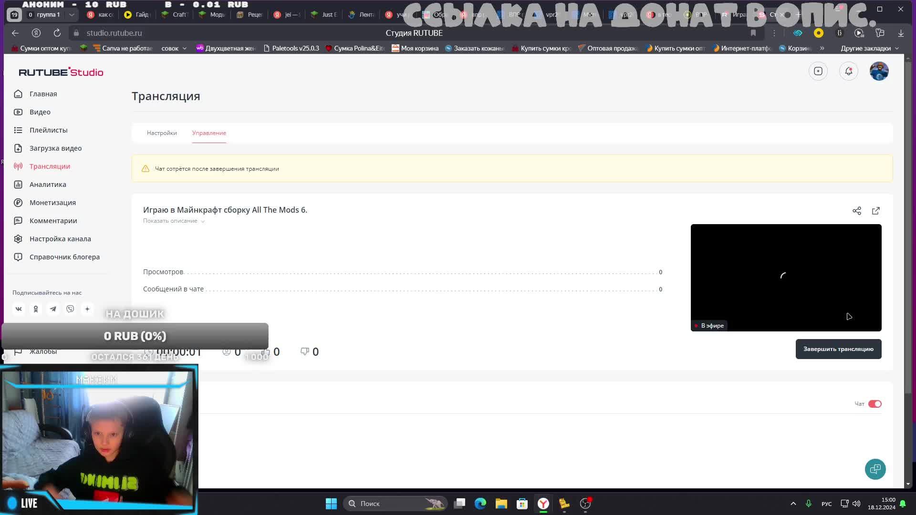Go back in browser
This screenshot has width=916, height=515.
[x=15, y=33]
